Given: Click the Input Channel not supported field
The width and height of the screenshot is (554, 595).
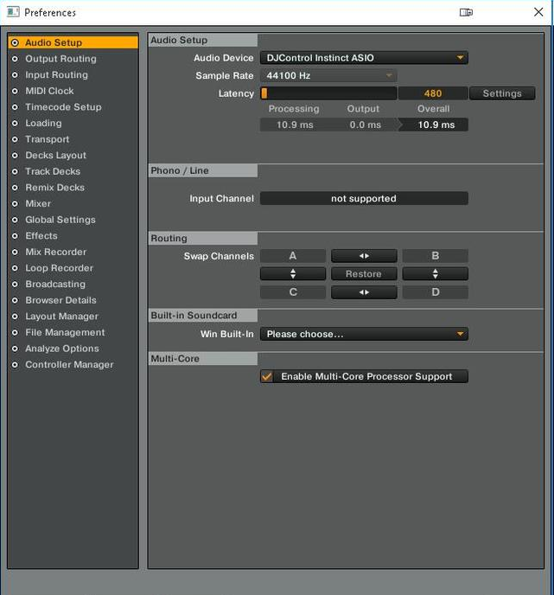Looking at the screenshot, I should pyautogui.click(x=364, y=199).
